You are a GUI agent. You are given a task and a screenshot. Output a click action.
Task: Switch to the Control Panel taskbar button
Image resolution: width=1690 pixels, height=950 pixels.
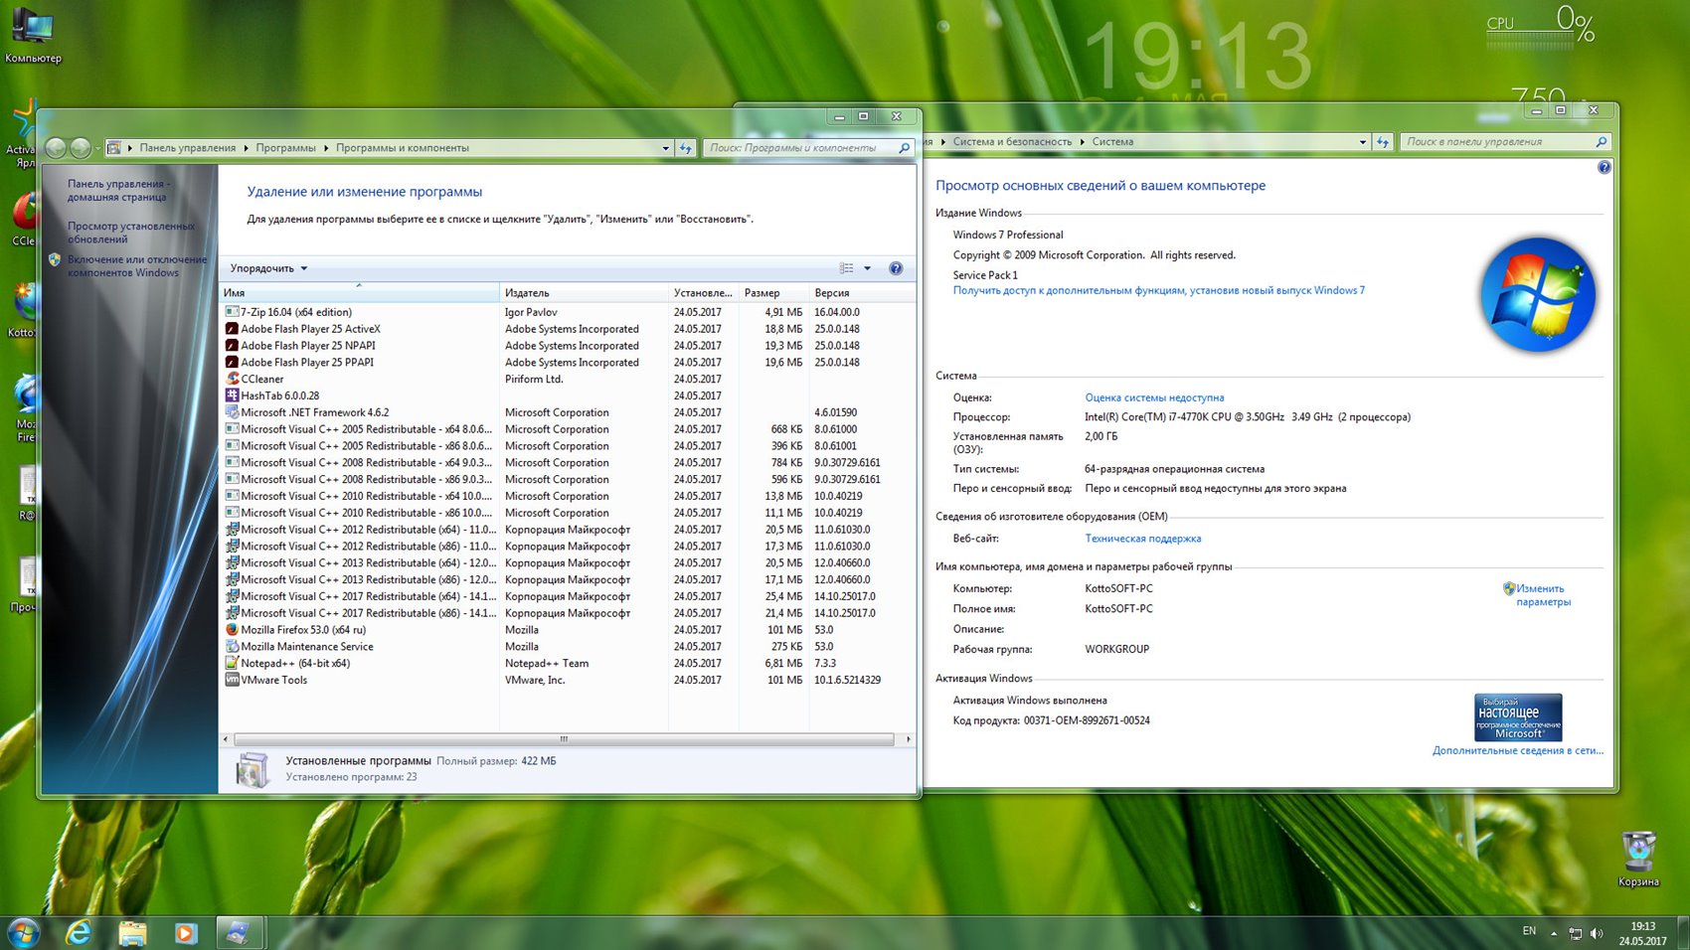[238, 932]
